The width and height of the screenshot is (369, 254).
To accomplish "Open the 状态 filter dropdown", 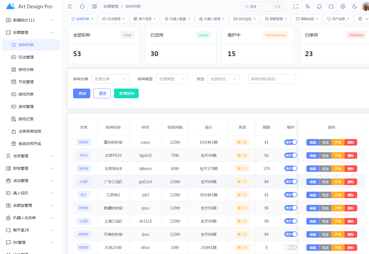I will 223,79.
